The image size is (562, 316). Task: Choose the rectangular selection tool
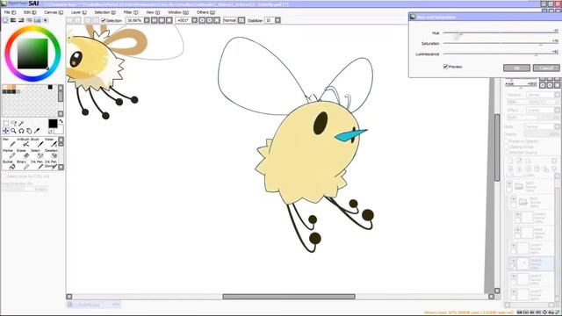(x=6, y=123)
